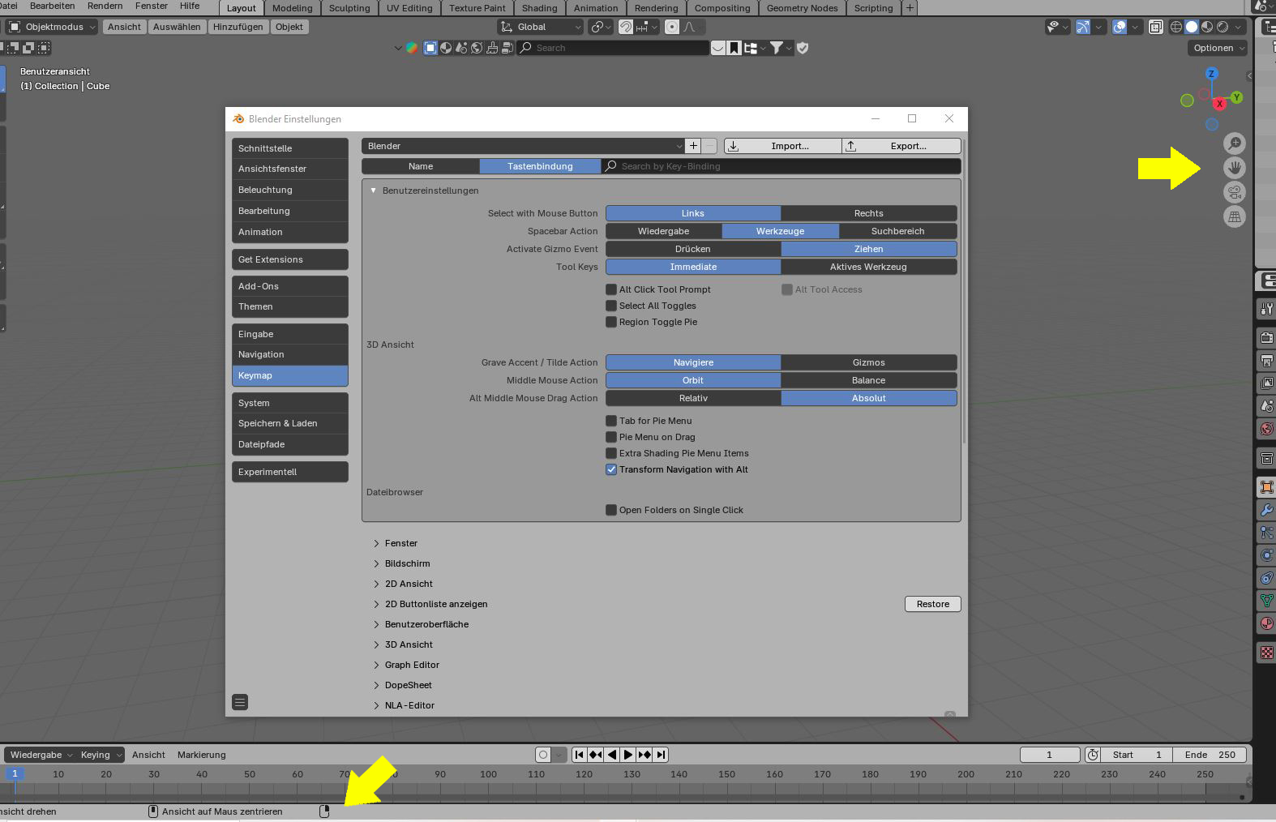Enable wireframe viewport shading
The image size is (1276, 822).
coord(1176,27)
